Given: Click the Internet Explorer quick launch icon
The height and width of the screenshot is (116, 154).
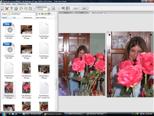Looking at the screenshot, I should click(x=10, y=114).
